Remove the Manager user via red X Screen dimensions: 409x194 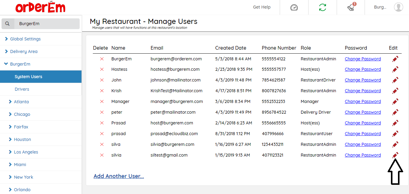tap(102, 101)
